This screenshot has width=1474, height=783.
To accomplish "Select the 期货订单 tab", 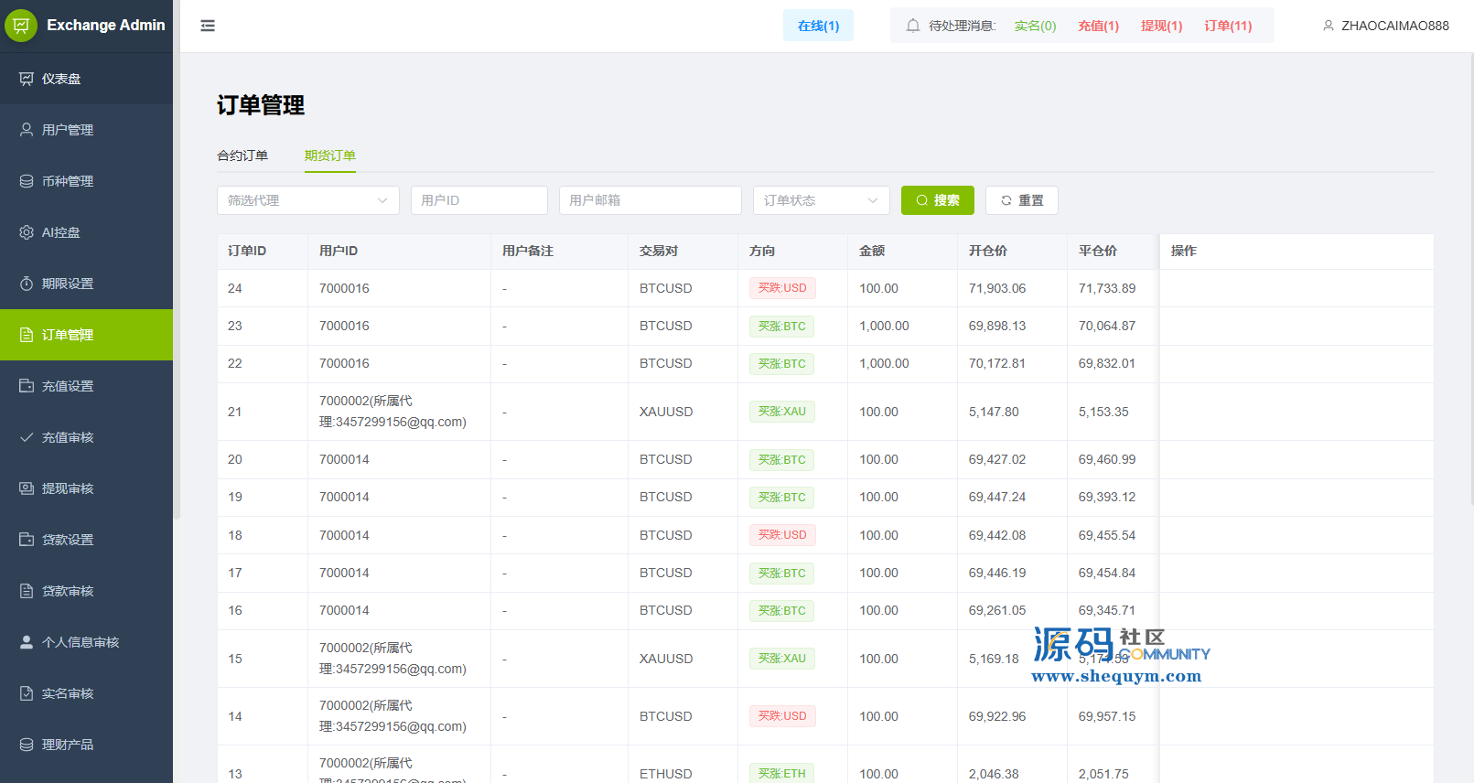I will point(330,156).
